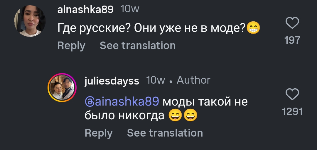The height and width of the screenshot is (150, 317).
Task: Open ainashka89's profile picture
Action: click(x=30, y=21)
